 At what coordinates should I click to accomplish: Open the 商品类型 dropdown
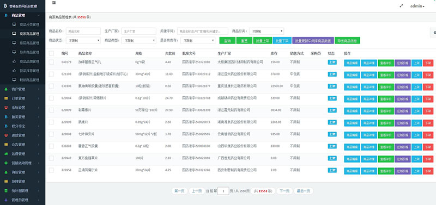139,40
